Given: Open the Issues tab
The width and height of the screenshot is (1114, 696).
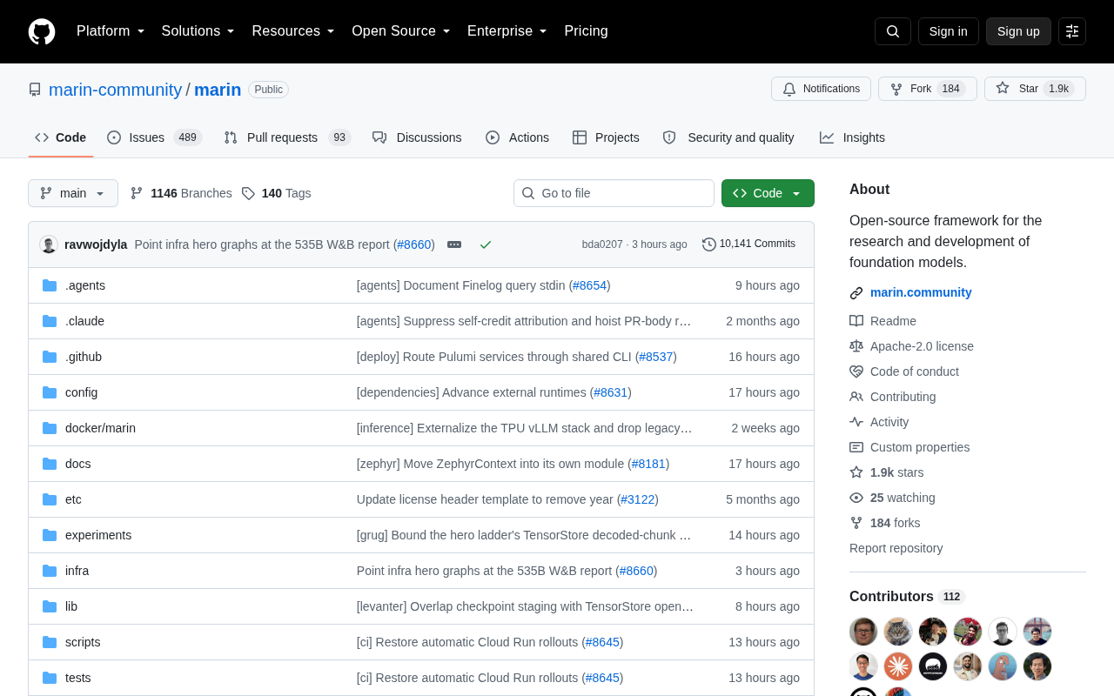Looking at the screenshot, I should click(155, 137).
